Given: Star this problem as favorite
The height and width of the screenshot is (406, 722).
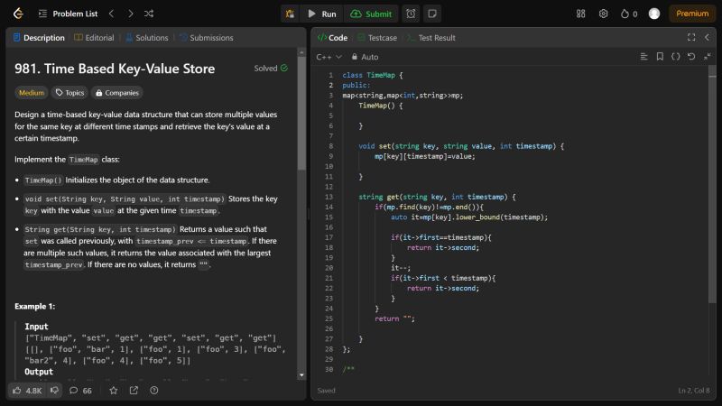Looking at the screenshot, I should pos(114,391).
